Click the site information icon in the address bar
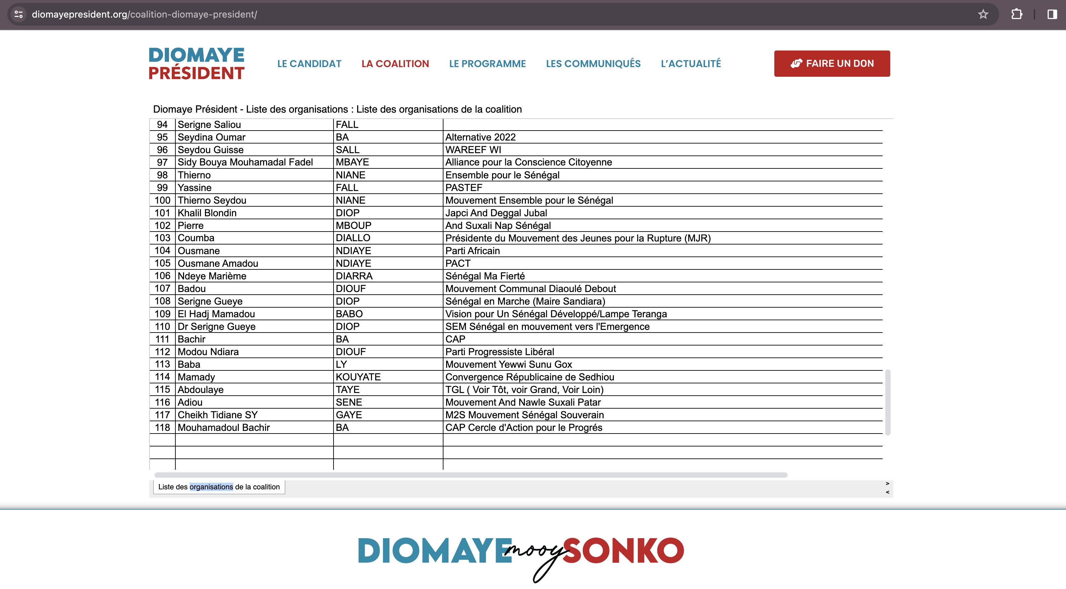 tap(19, 15)
